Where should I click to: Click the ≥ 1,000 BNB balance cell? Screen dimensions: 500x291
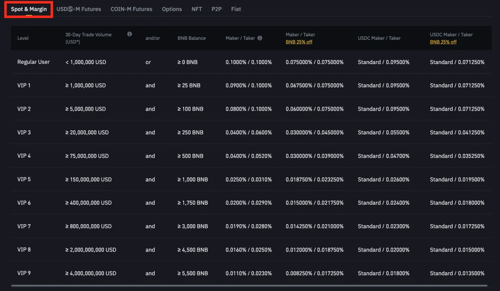tap(193, 179)
